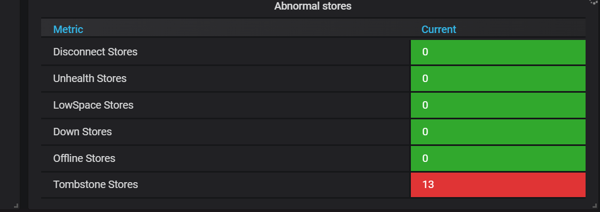Select the Down Stores row label
The width and height of the screenshot is (600, 212).
[83, 132]
